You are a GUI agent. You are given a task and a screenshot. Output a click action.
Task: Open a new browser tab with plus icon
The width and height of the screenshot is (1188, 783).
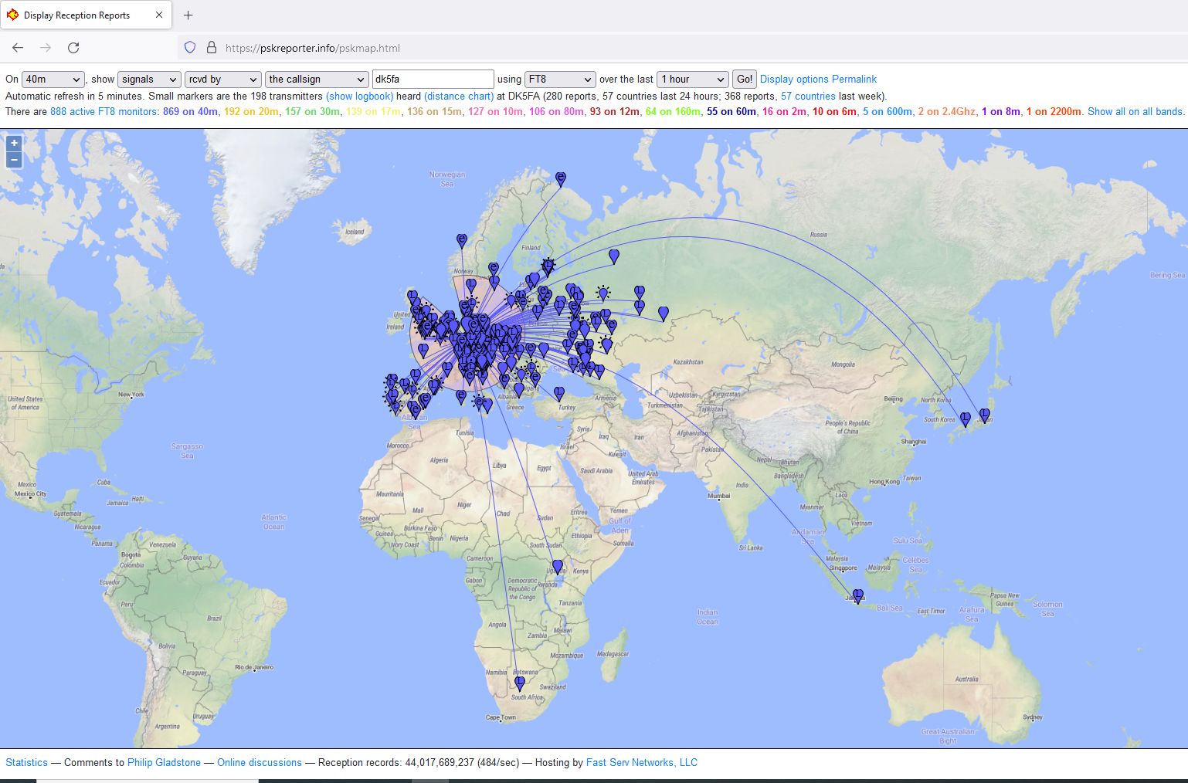[188, 15]
